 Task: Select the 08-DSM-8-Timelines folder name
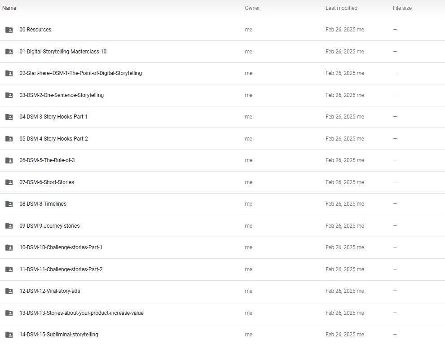click(43, 204)
